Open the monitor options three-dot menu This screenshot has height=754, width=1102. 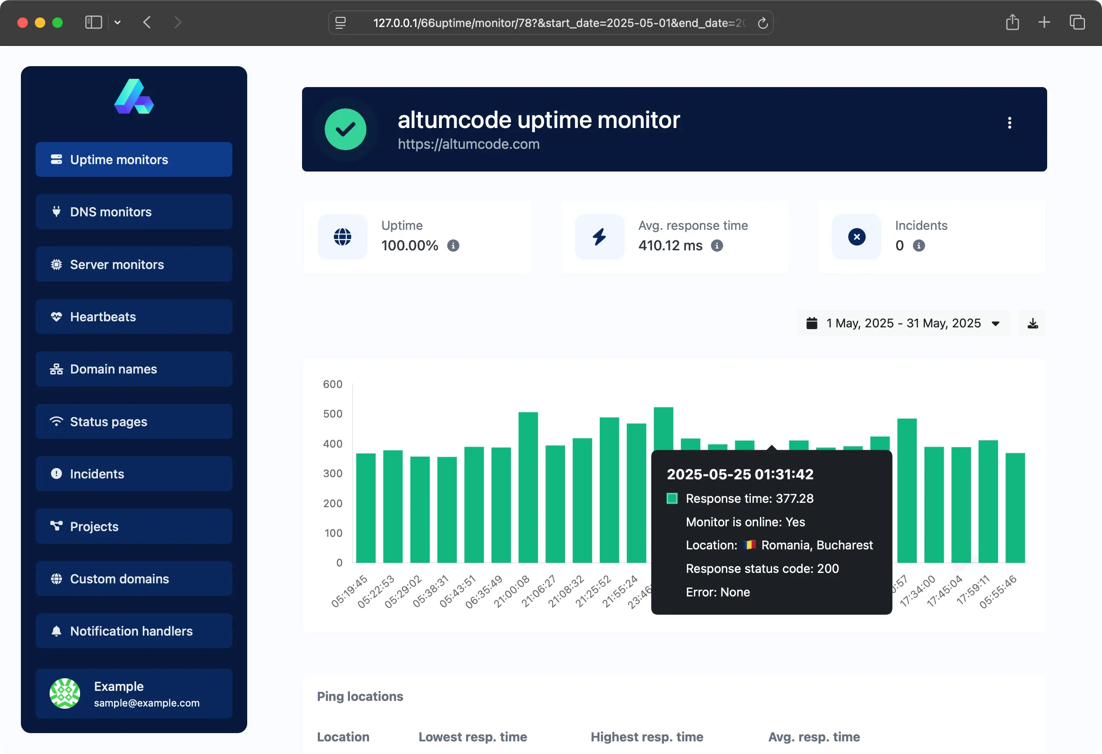point(1010,123)
